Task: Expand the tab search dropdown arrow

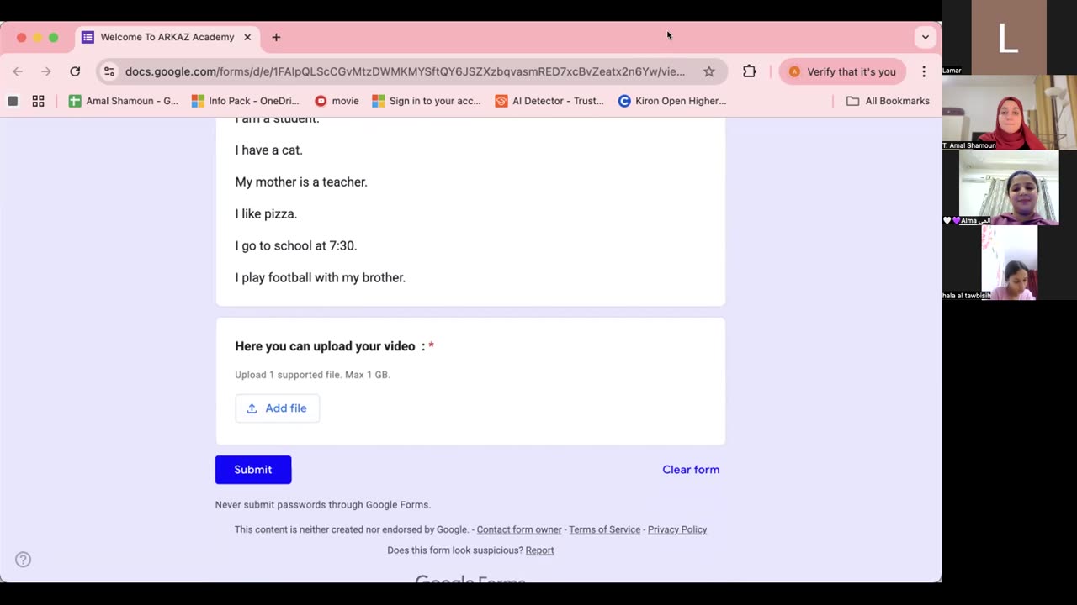Action: (x=925, y=37)
